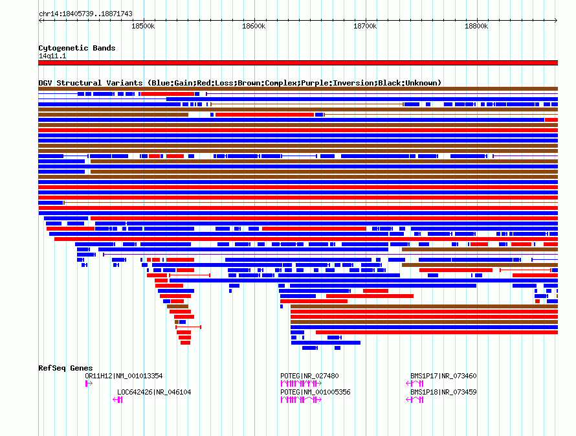Click the OR11H12 gene glyph
This screenshot has height=436, width=576.
[89, 384]
